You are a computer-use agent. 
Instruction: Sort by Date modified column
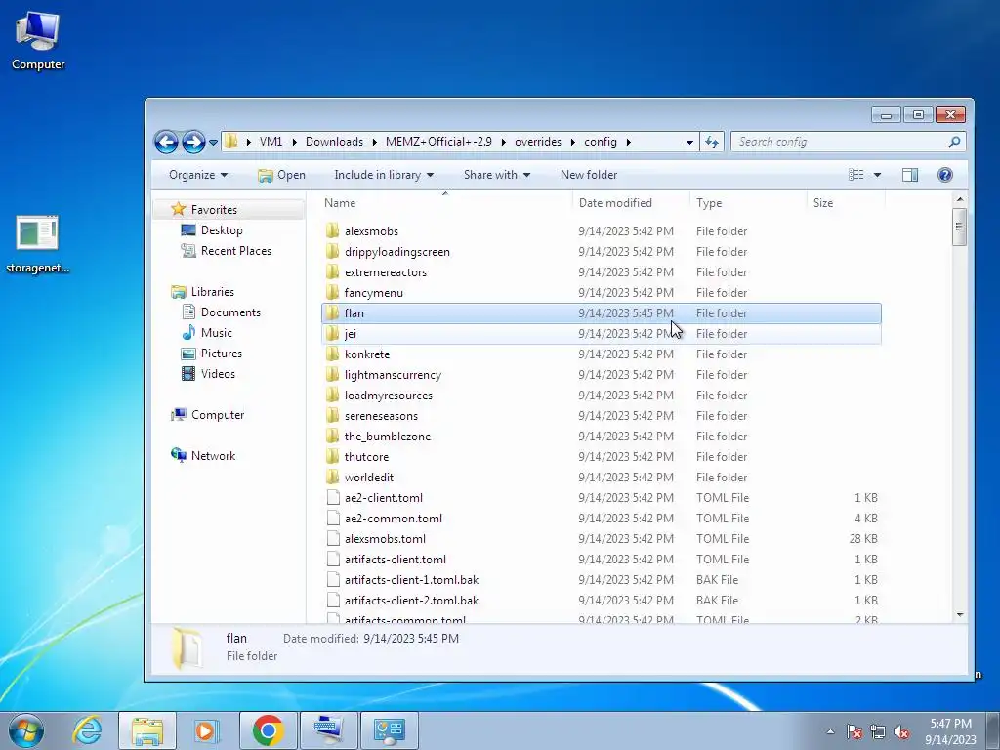click(x=631, y=203)
